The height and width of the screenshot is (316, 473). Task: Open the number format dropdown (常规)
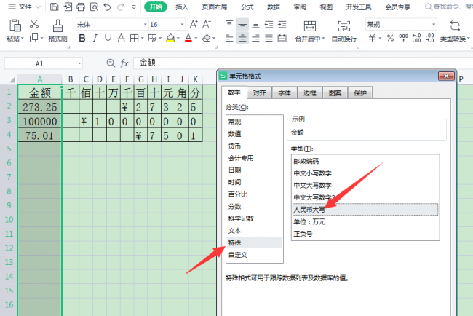[x=434, y=25]
